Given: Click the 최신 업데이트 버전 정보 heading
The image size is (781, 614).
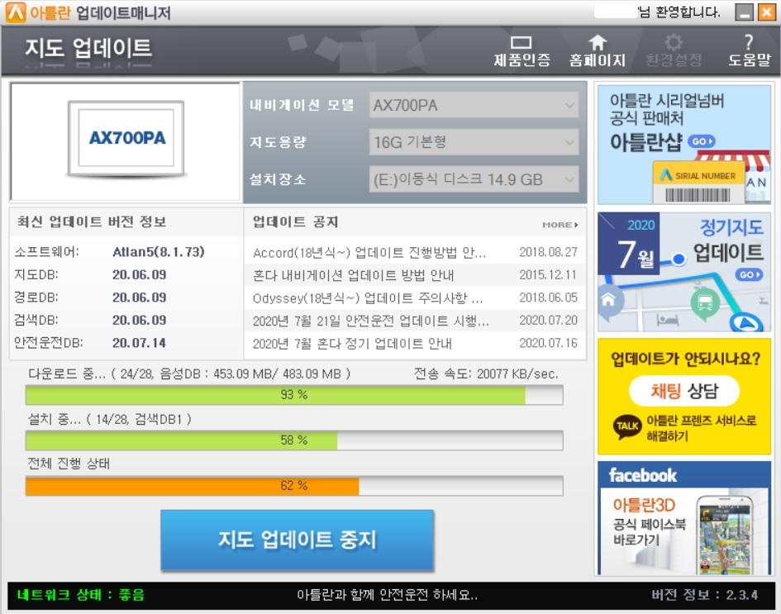Looking at the screenshot, I should pos(92,221).
